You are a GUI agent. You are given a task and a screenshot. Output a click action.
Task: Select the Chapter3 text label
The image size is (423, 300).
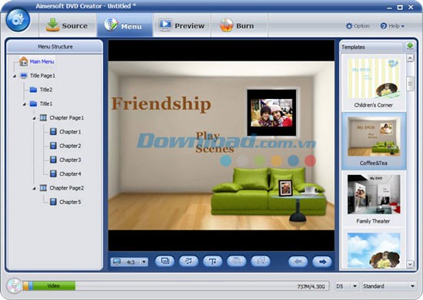tap(70, 160)
